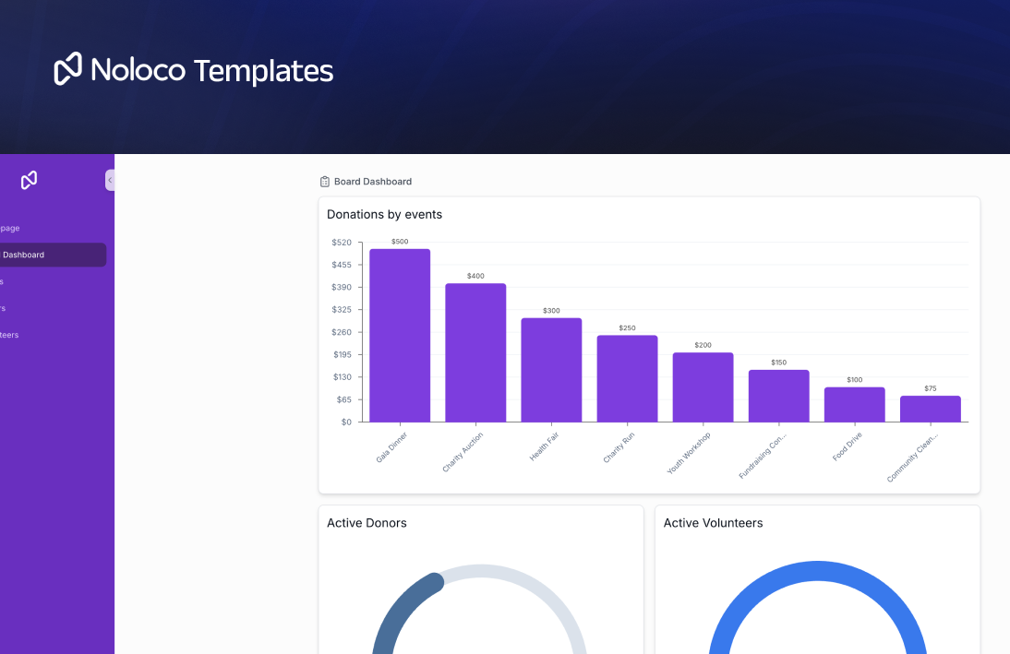Click the Board Dashboard clipboard icon
1010x654 pixels.
coord(325,182)
